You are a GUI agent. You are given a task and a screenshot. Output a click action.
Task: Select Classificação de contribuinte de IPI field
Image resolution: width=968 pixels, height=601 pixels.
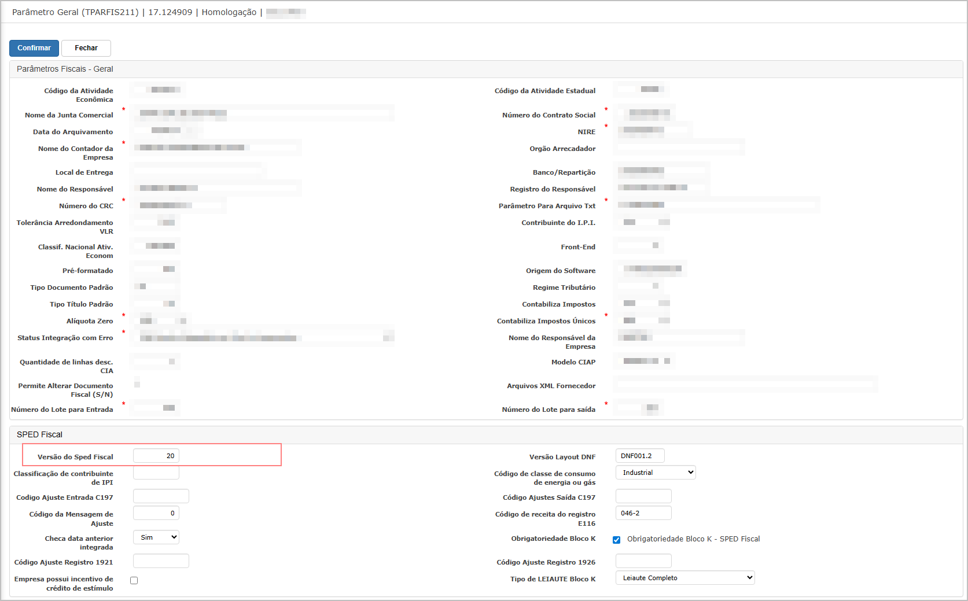156,473
